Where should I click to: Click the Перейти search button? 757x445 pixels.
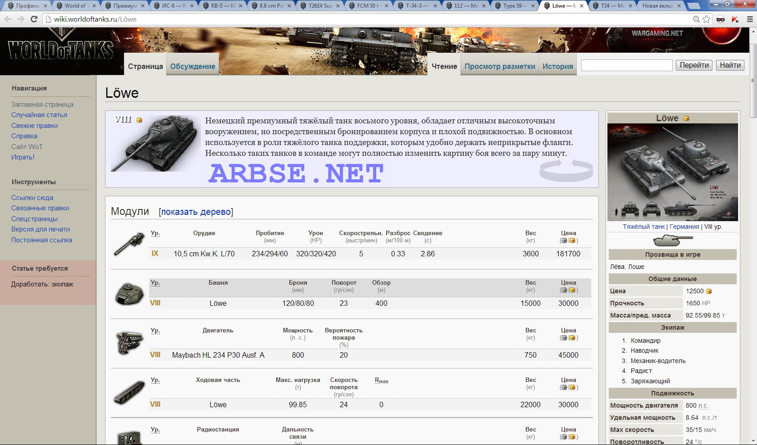694,65
